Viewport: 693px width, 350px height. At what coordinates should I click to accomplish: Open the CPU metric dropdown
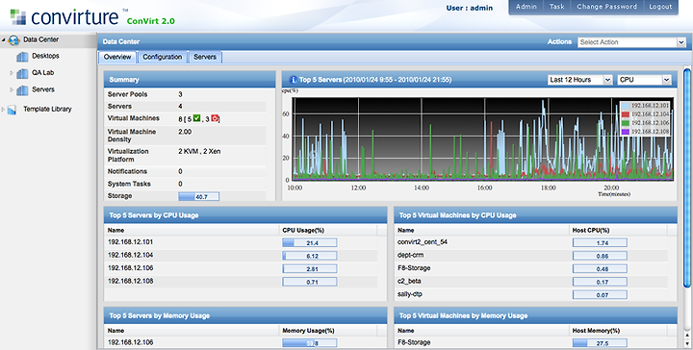click(x=666, y=80)
